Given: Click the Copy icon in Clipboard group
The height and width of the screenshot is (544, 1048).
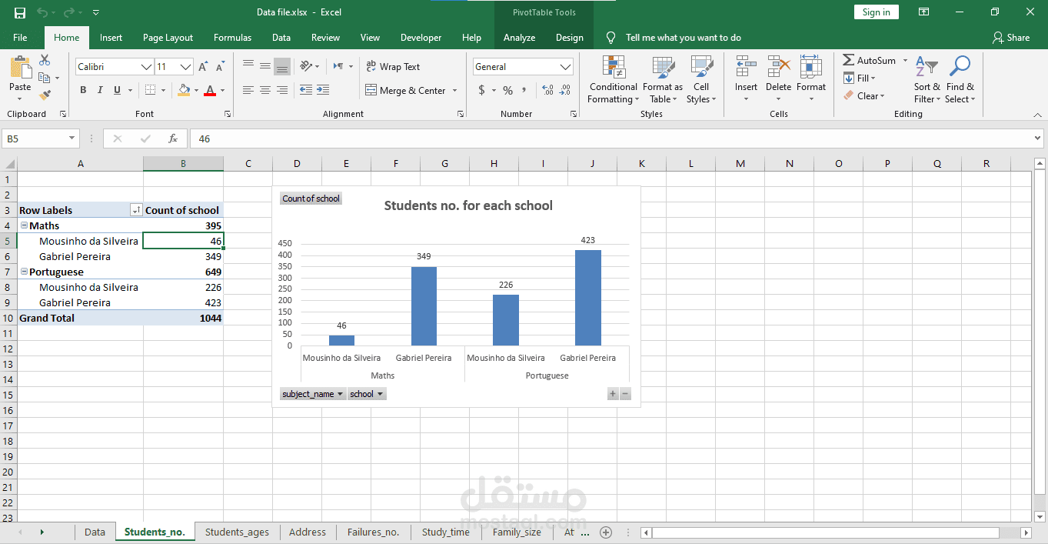Looking at the screenshot, I should click(x=45, y=78).
